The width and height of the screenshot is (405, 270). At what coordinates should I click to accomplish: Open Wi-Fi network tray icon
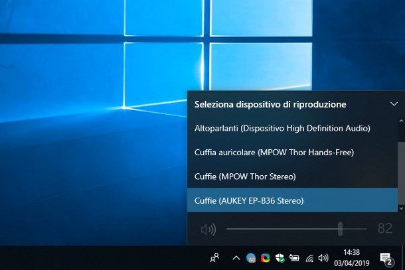pyautogui.click(x=309, y=258)
